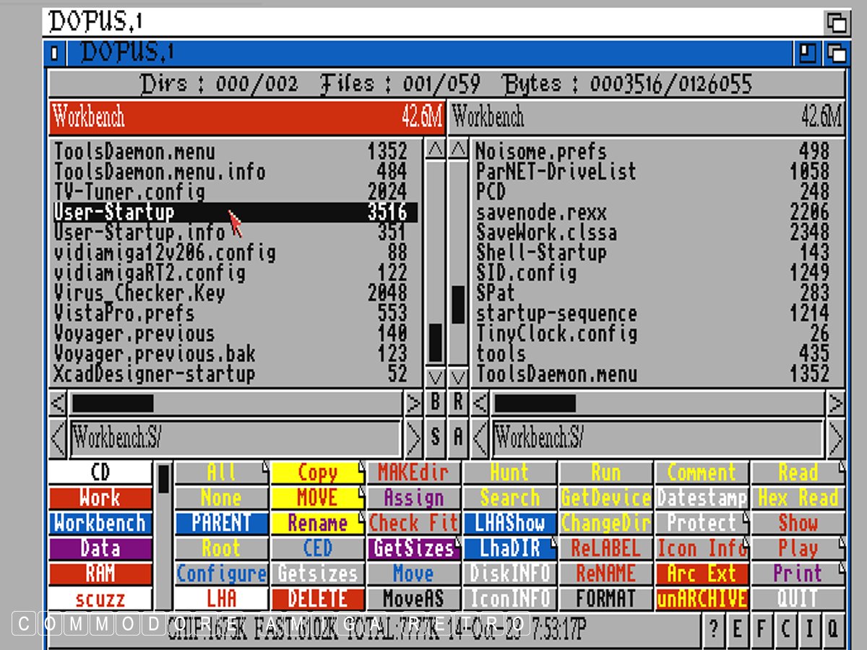This screenshot has height=650, width=867.
Task: Select All files with the All button
Action: pyautogui.click(x=222, y=473)
